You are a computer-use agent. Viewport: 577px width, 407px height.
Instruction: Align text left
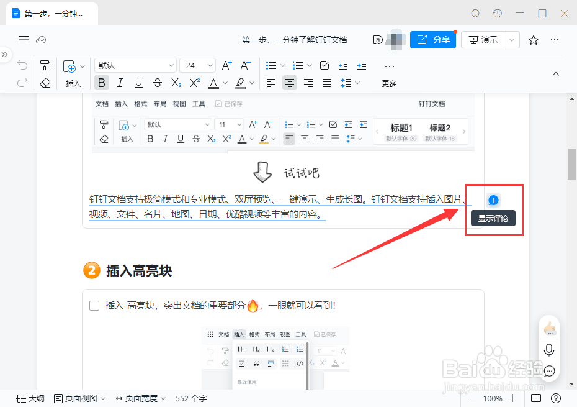[x=271, y=83]
